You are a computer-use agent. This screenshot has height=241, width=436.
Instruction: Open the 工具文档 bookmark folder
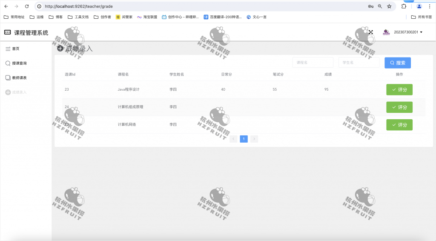tap(78, 17)
